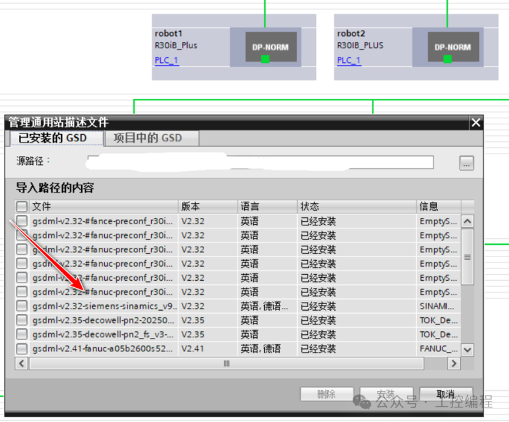Click scroll left arrow of file list

pyautogui.click(x=22, y=363)
